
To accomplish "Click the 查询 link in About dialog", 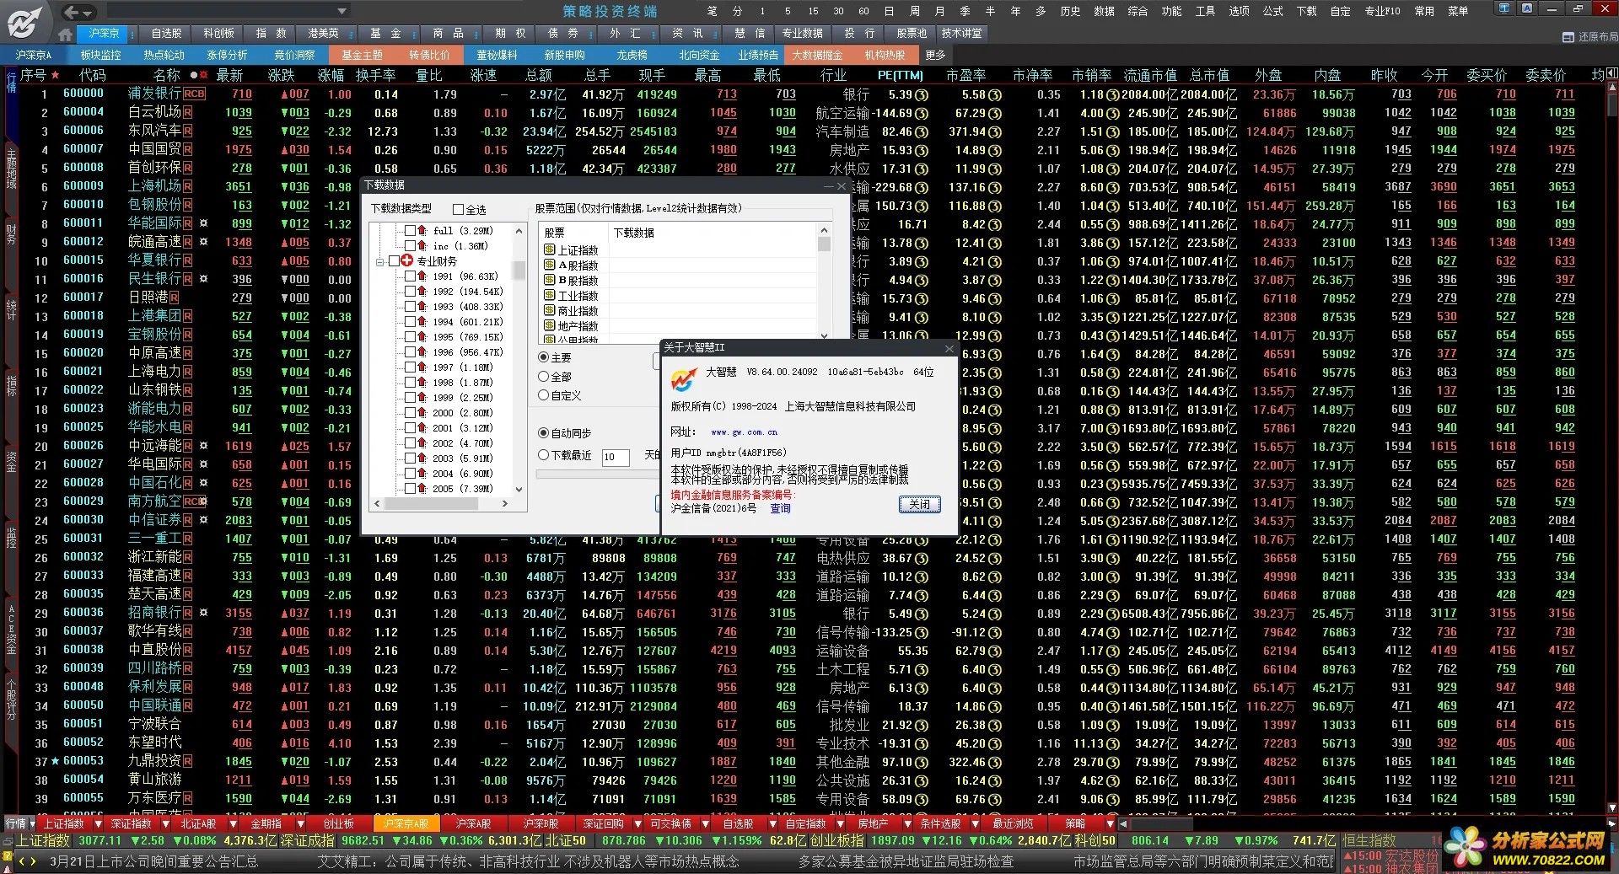I will coord(780,508).
